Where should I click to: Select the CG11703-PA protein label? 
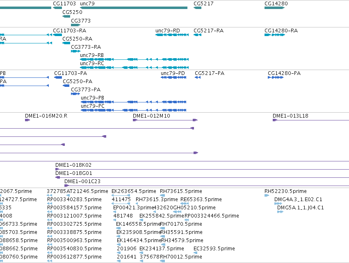pyautogui.click(x=71, y=73)
